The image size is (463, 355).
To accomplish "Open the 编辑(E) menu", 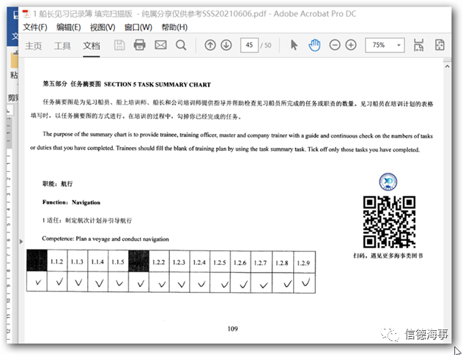I will (69, 27).
